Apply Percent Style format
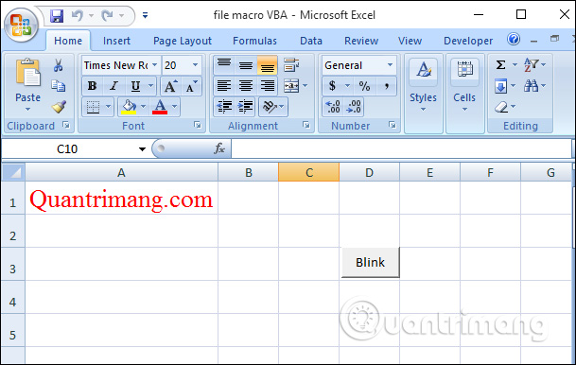The height and width of the screenshot is (365, 576). click(364, 86)
